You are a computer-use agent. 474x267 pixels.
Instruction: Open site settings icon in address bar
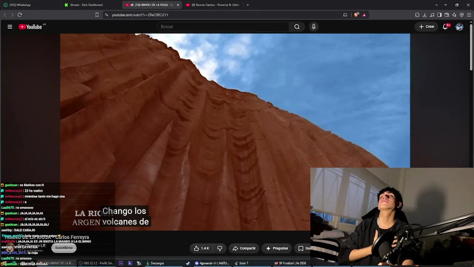[107, 15]
